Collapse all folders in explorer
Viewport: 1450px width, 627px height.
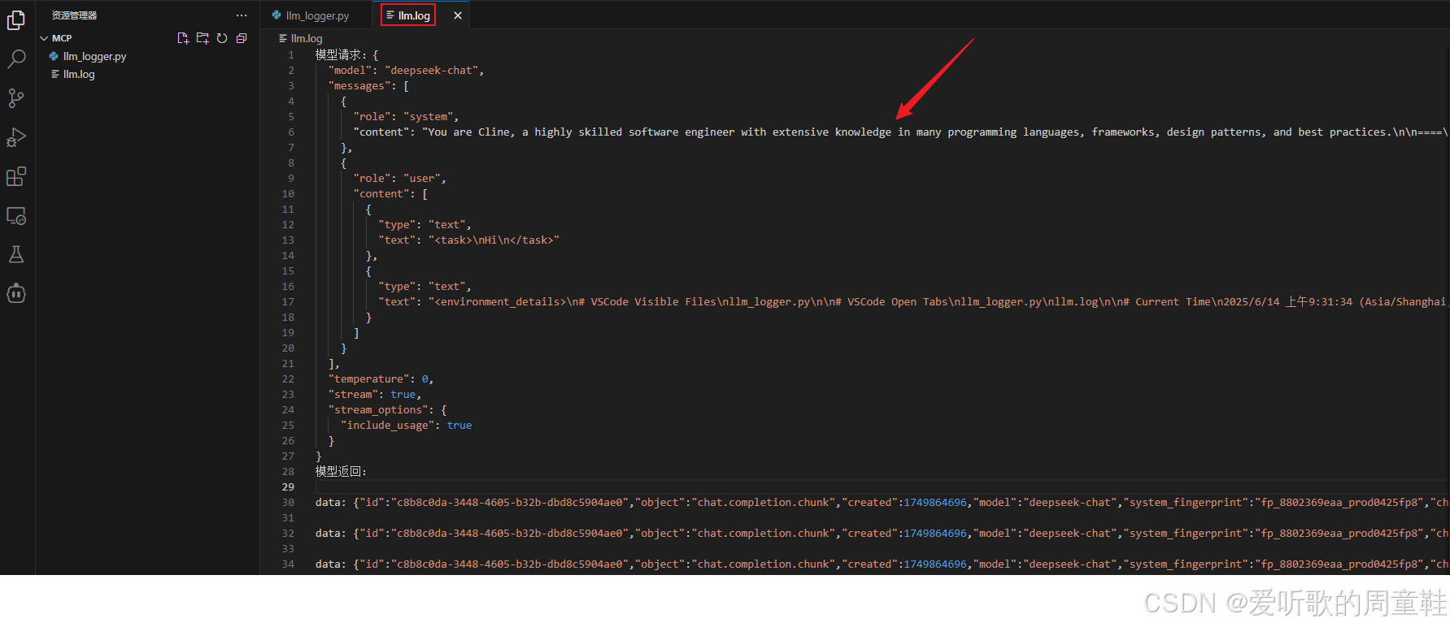click(x=242, y=38)
